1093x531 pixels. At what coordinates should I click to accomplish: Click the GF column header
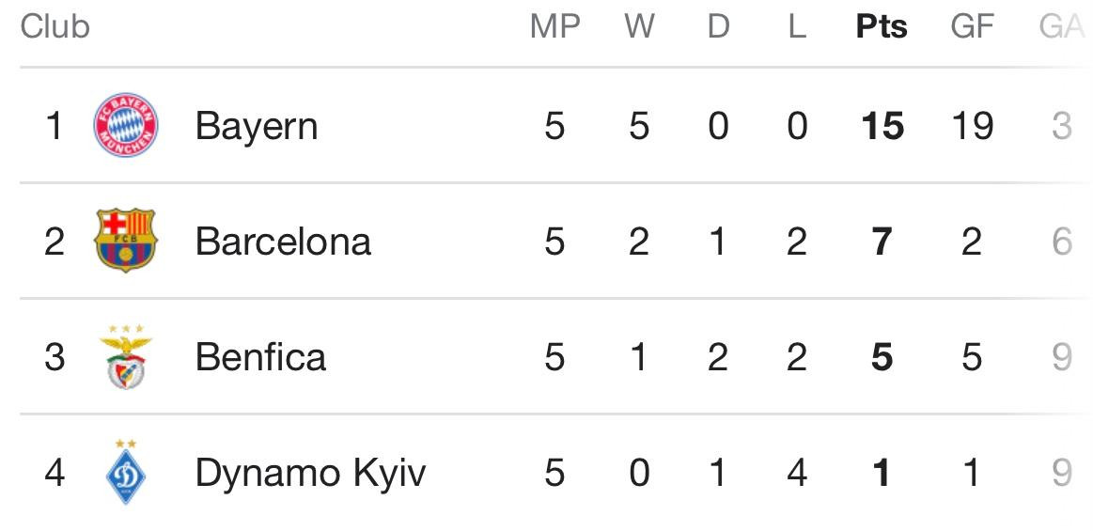[972, 26]
